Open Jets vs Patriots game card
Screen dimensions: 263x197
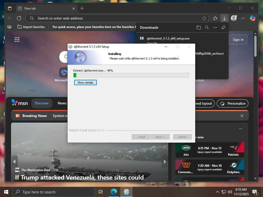click(210, 150)
